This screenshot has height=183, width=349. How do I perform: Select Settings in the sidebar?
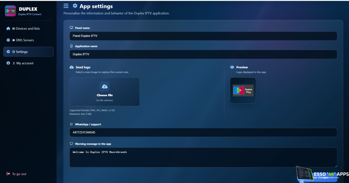tap(28, 52)
